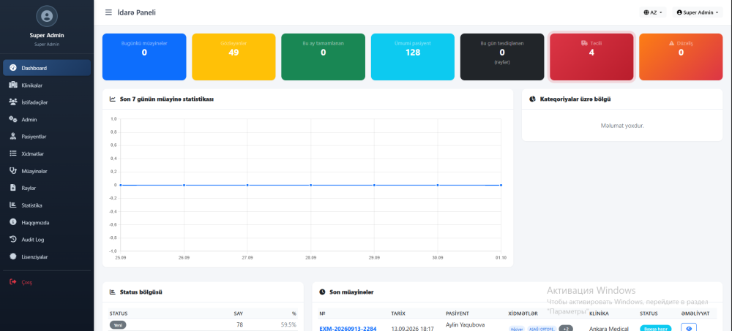View the Aylin Yaqubova examination via the eye icon

689,328
